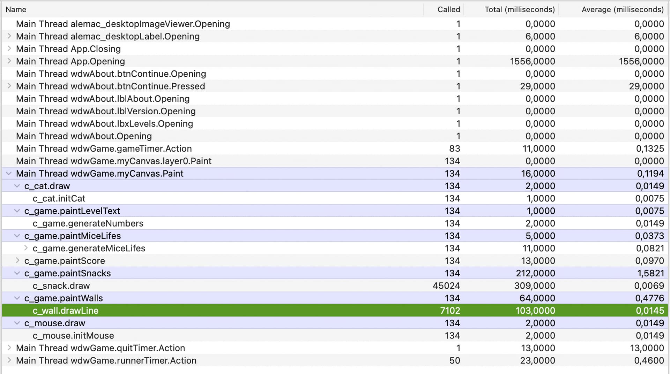Select wdwGame.myCanvas.layer0.Paint row

335,161
